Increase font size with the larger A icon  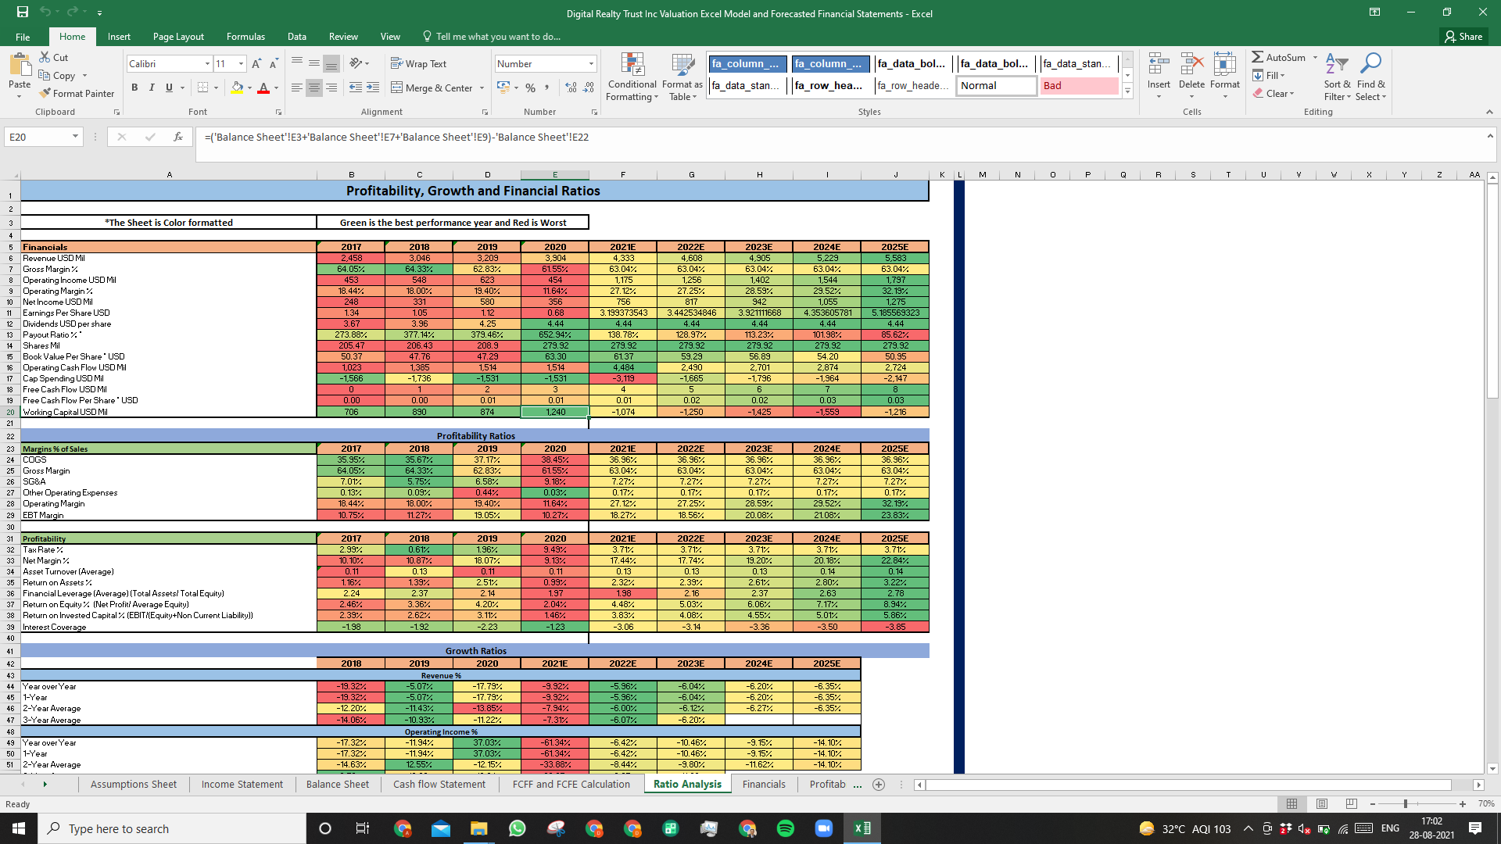(x=256, y=63)
